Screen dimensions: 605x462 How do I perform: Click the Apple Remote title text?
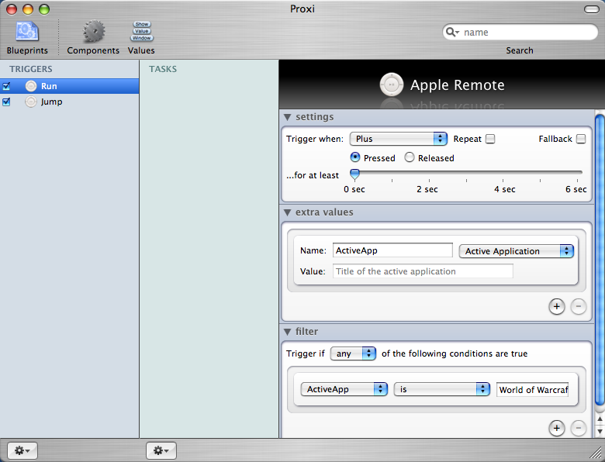click(457, 84)
